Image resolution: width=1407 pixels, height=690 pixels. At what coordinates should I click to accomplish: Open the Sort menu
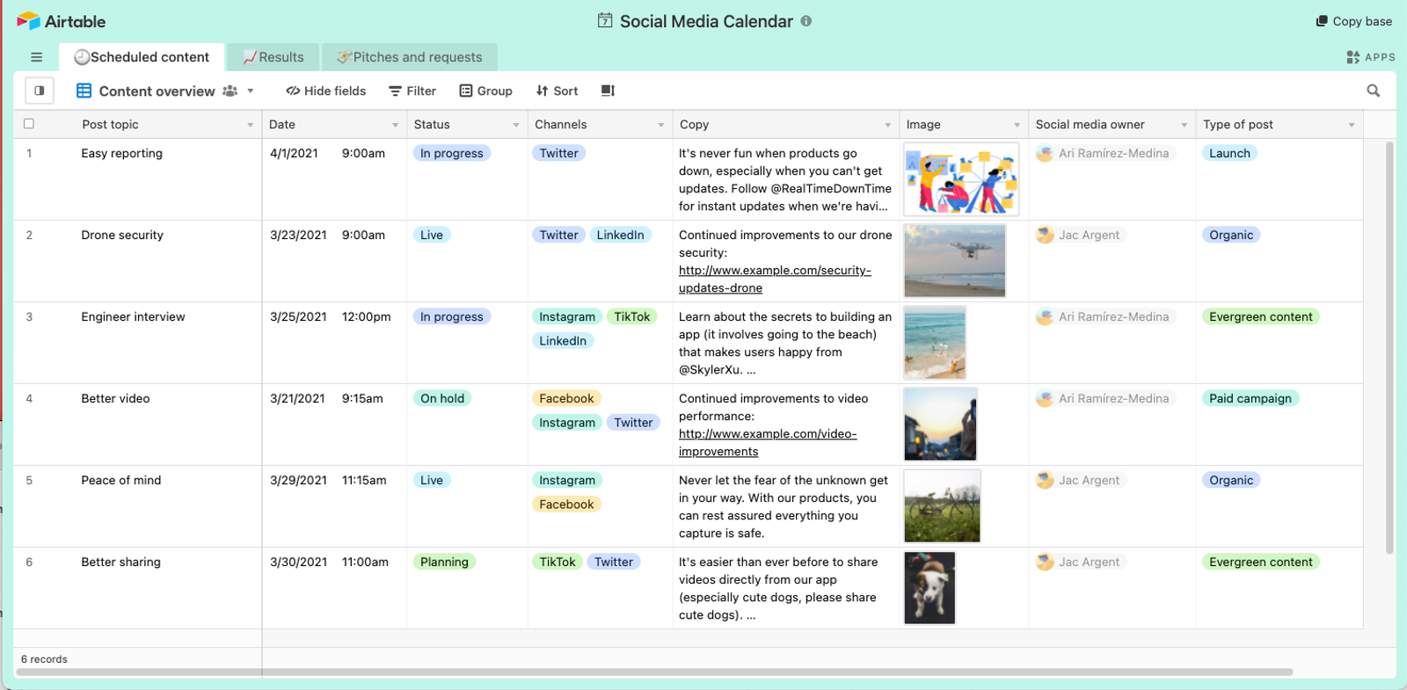pyautogui.click(x=557, y=91)
